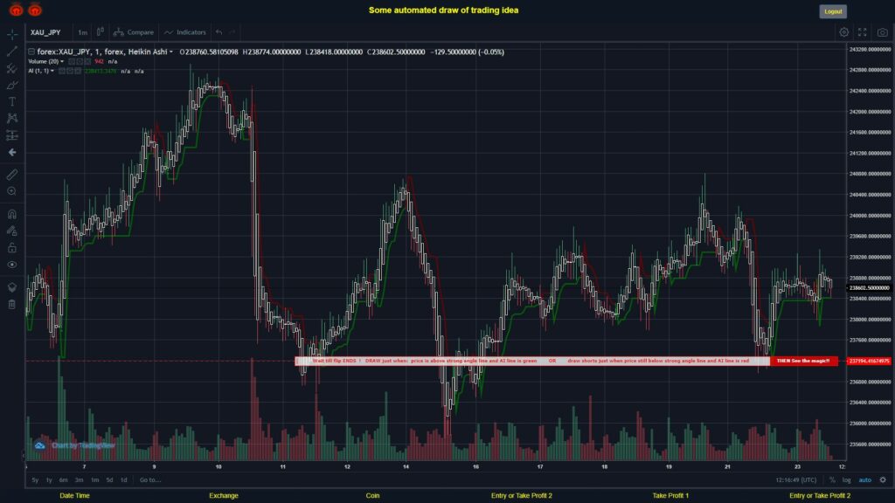Set range to 1y

tap(49, 480)
